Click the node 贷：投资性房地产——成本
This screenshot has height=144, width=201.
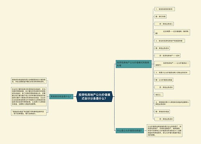(x=167, y=56)
